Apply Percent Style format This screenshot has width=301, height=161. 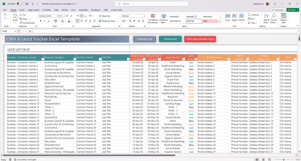(130, 21)
